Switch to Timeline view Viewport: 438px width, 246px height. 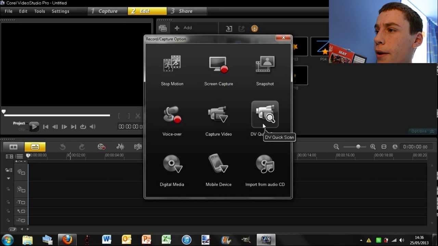(35, 147)
